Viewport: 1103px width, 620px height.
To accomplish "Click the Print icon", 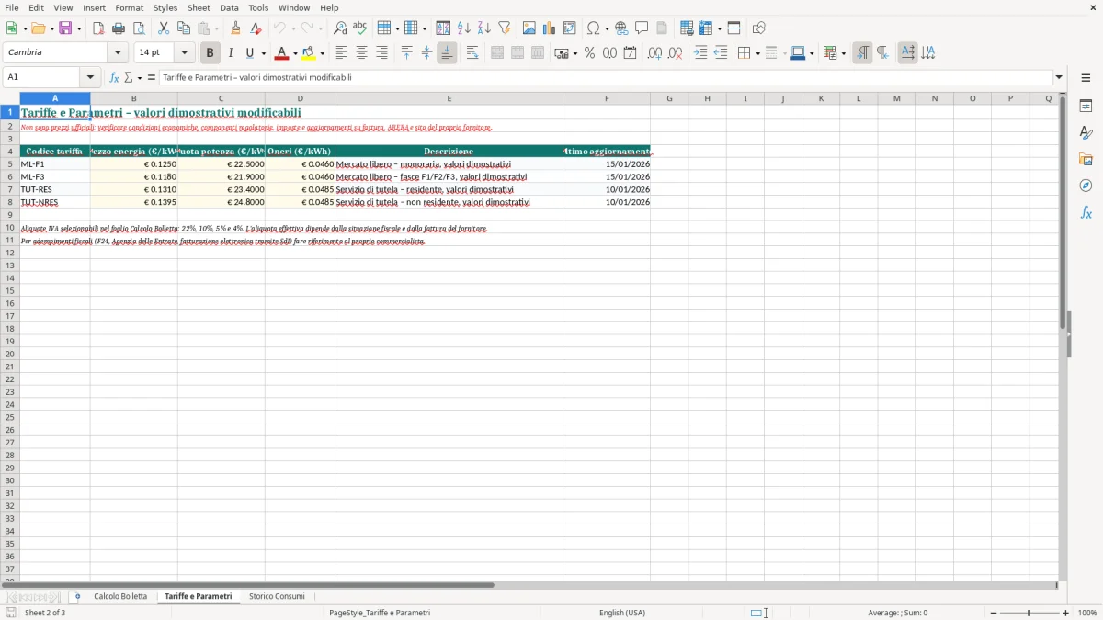I will 119,28.
